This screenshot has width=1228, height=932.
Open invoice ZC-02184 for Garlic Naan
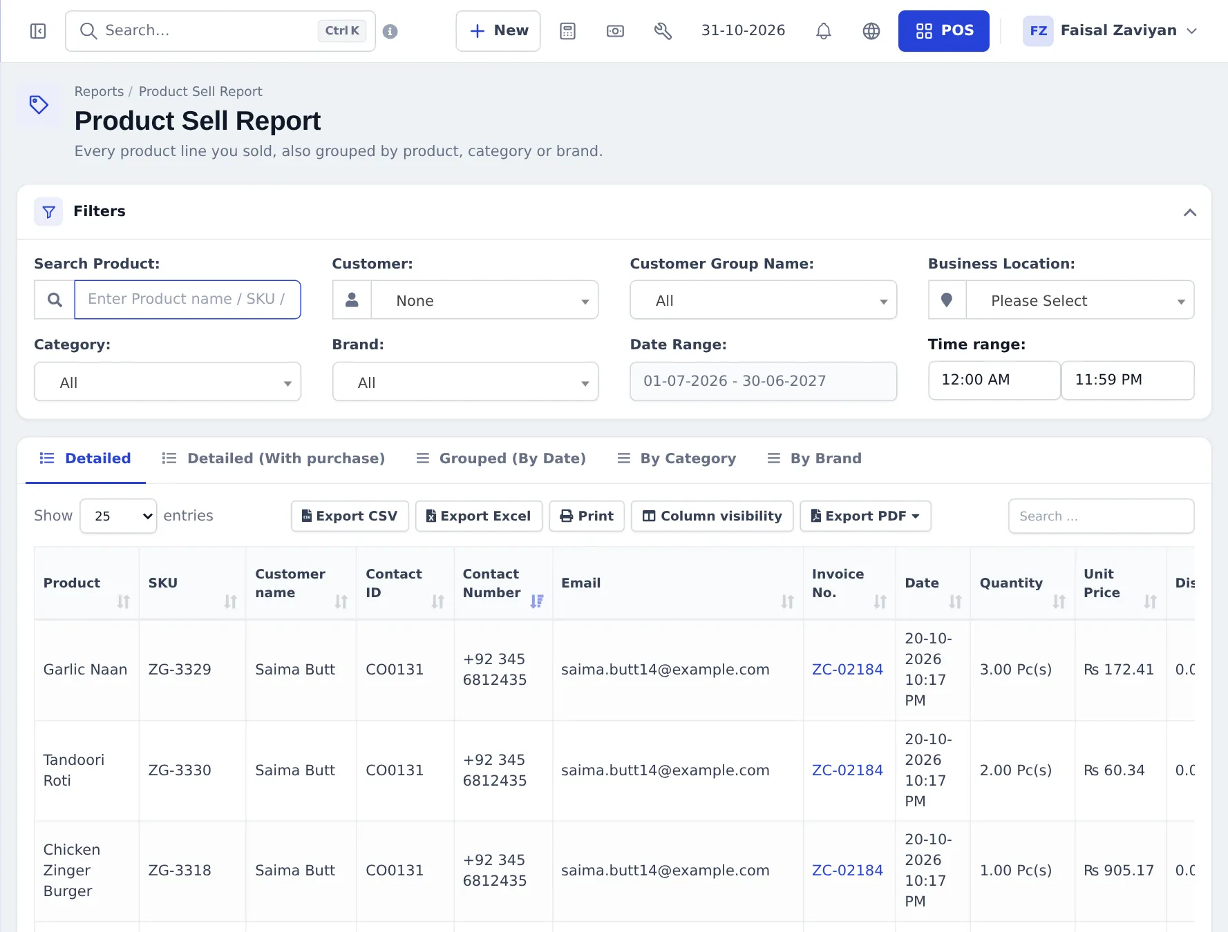847,670
